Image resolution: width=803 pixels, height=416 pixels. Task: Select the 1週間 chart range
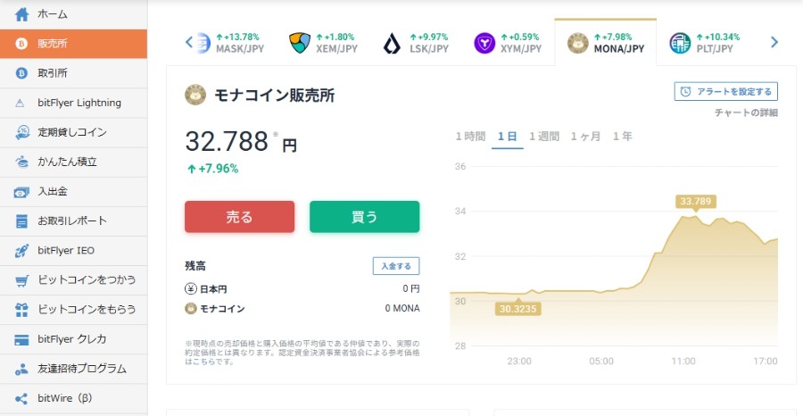(x=544, y=137)
